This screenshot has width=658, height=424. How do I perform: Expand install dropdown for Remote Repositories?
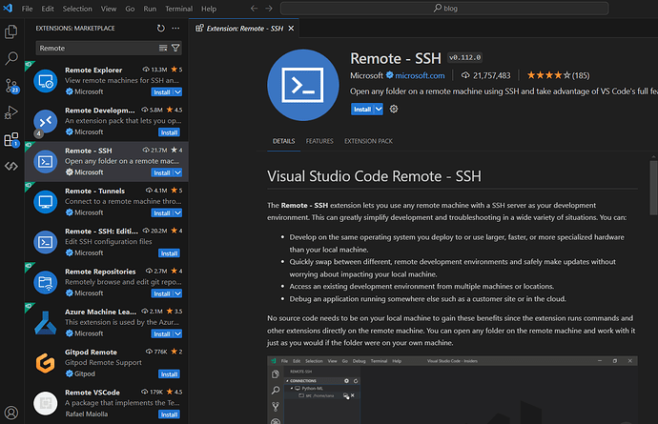coord(178,293)
